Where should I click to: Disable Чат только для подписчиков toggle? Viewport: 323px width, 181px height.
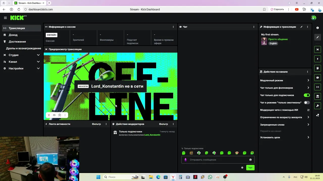point(307,95)
